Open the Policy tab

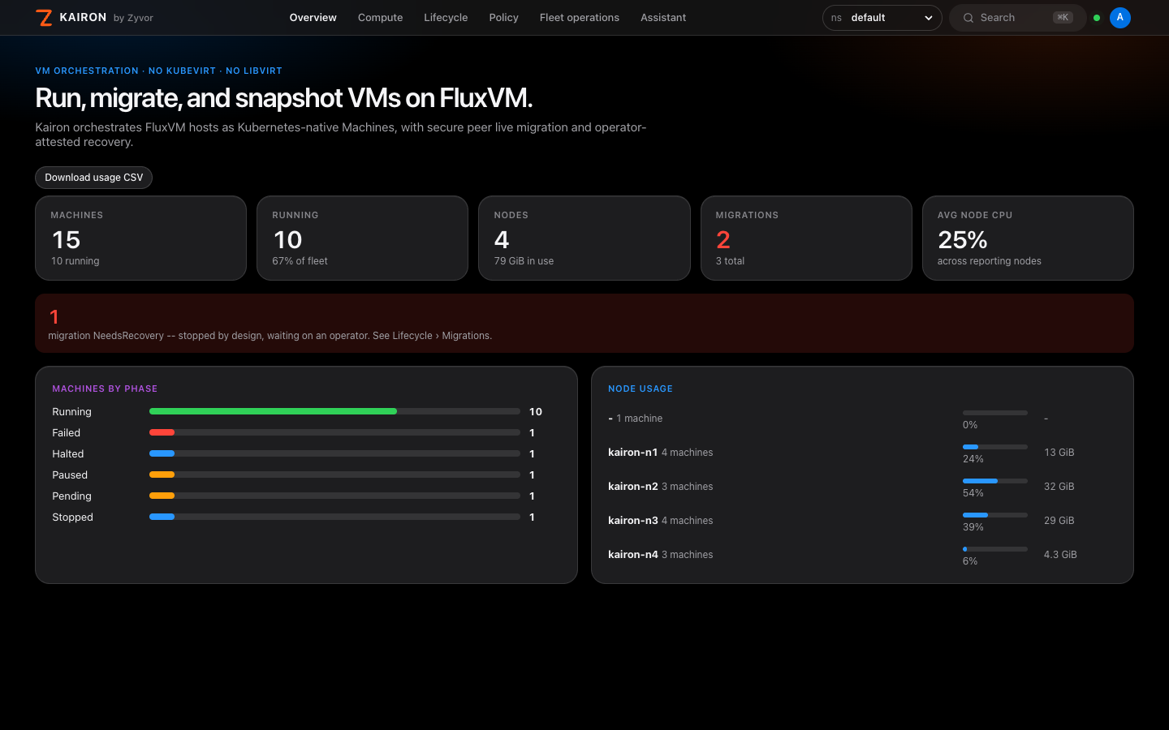coord(503,18)
